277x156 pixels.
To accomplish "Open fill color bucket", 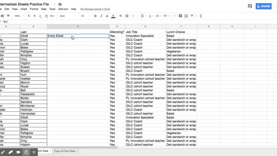I will pos(121,16).
